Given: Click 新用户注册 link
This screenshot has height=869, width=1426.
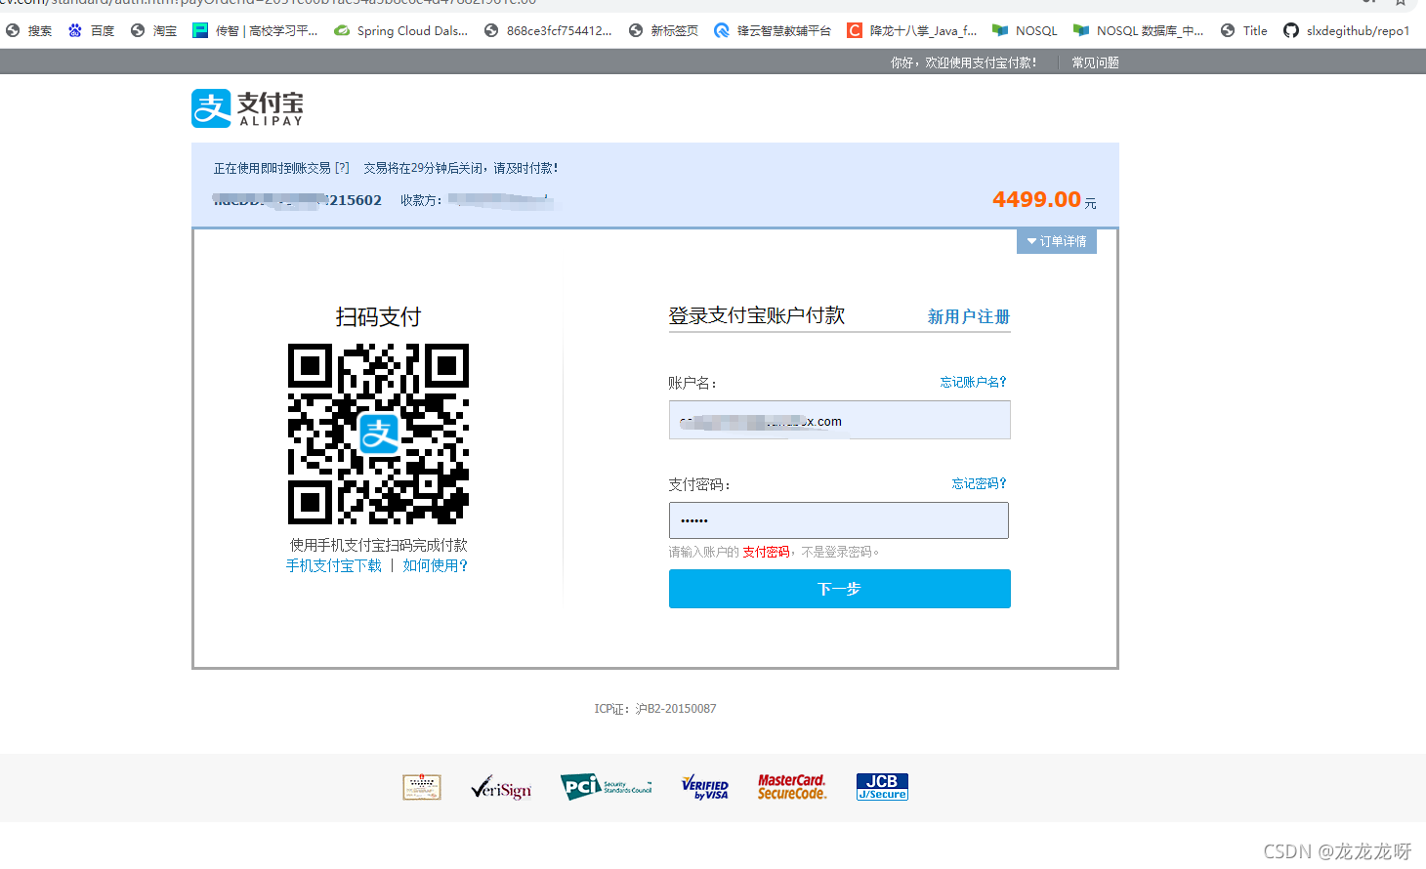Looking at the screenshot, I should point(968,316).
